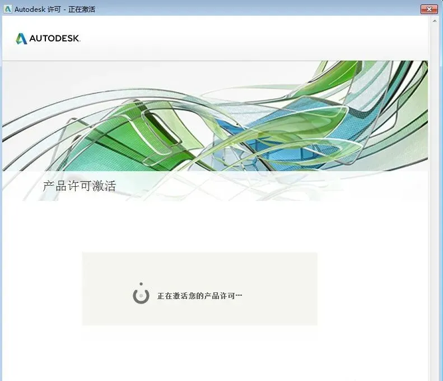The height and width of the screenshot is (381, 443).
Task: Click the activation loading spinner icon
Action: pyautogui.click(x=141, y=293)
